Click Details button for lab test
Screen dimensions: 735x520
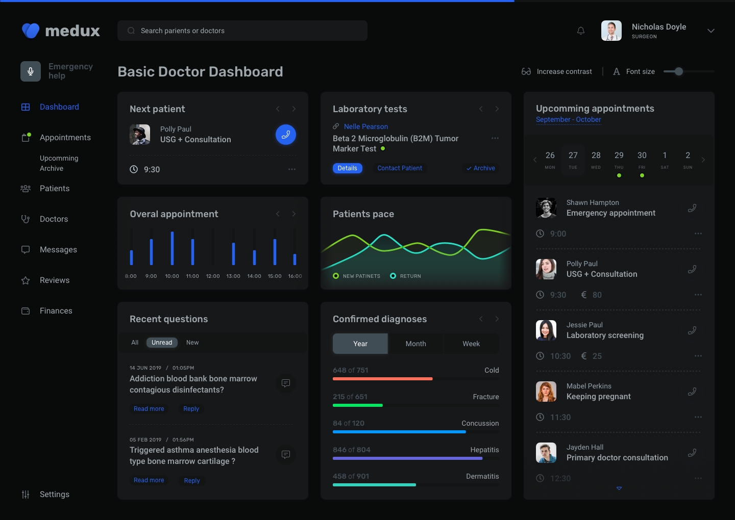(348, 168)
